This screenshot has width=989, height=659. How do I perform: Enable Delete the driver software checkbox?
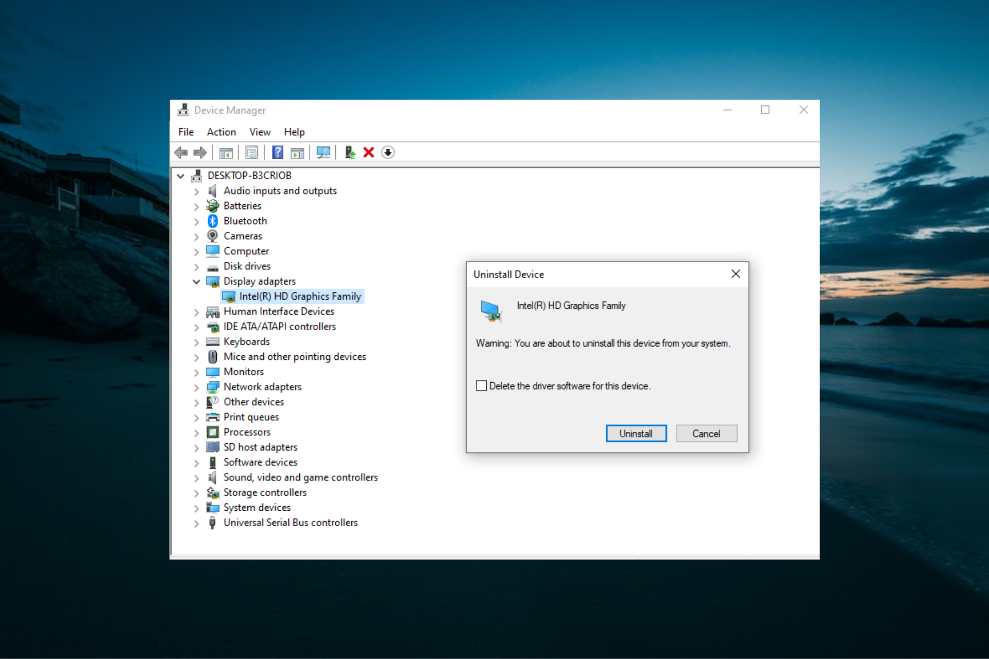479,386
